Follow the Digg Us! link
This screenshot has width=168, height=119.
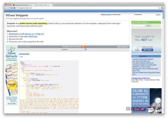coord(40,34)
